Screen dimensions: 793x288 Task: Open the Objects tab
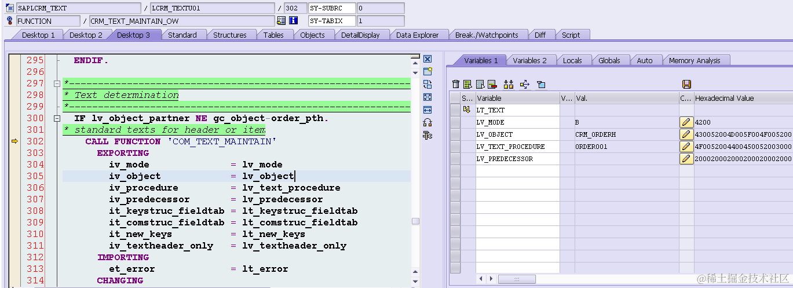point(312,35)
